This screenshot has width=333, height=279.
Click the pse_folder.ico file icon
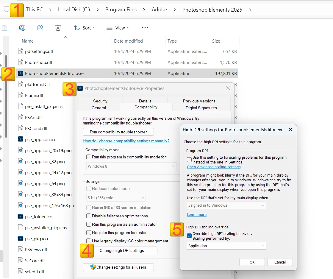[x=21, y=216]
